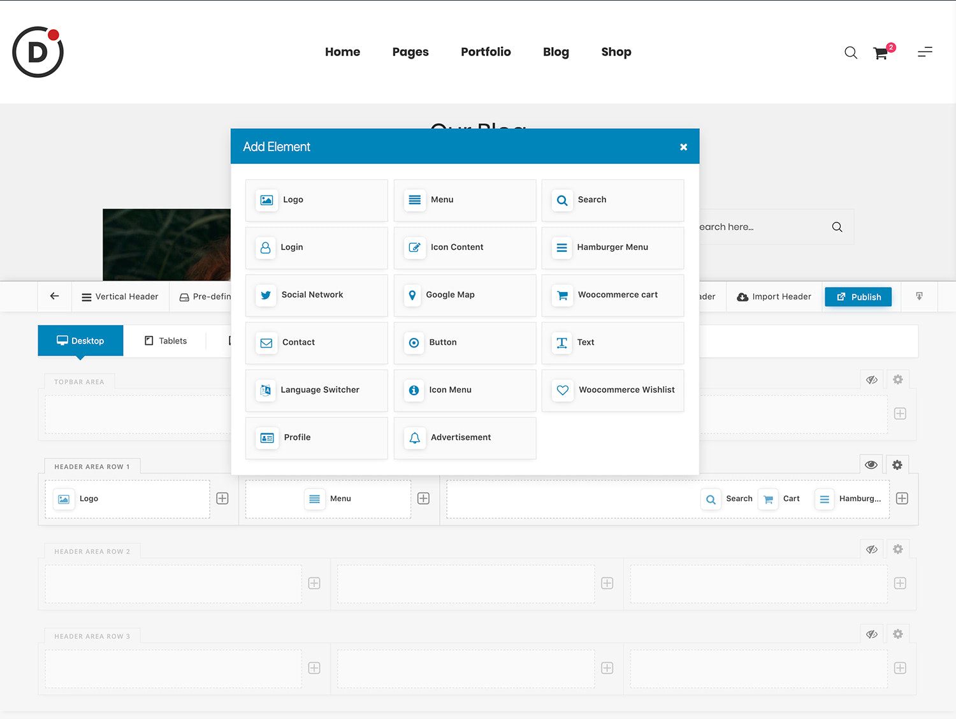Open the off-canvas hamburger menu in the site header
Viewport: 956px width, 719px height.
click(x=925, y=52)
